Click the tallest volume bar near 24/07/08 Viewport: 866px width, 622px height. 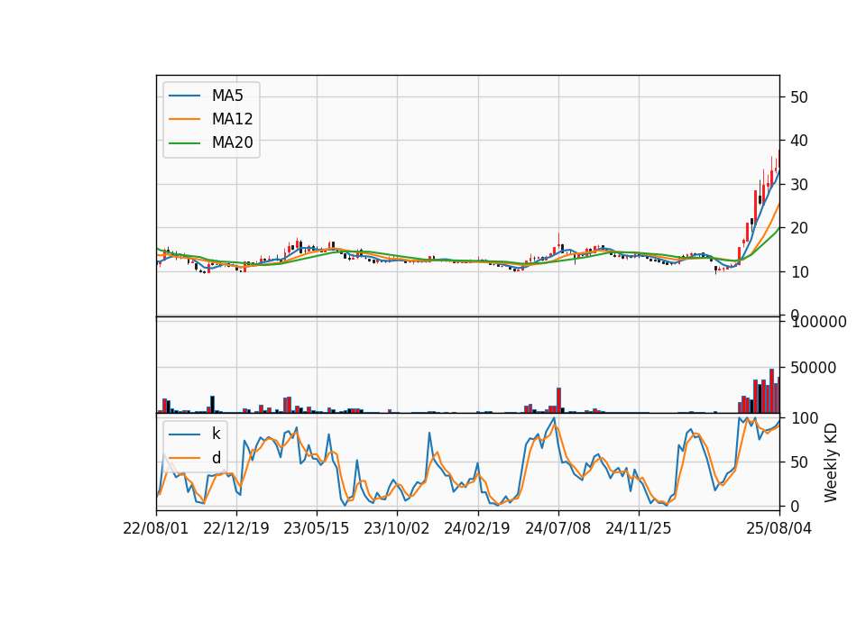click(559, 400)
